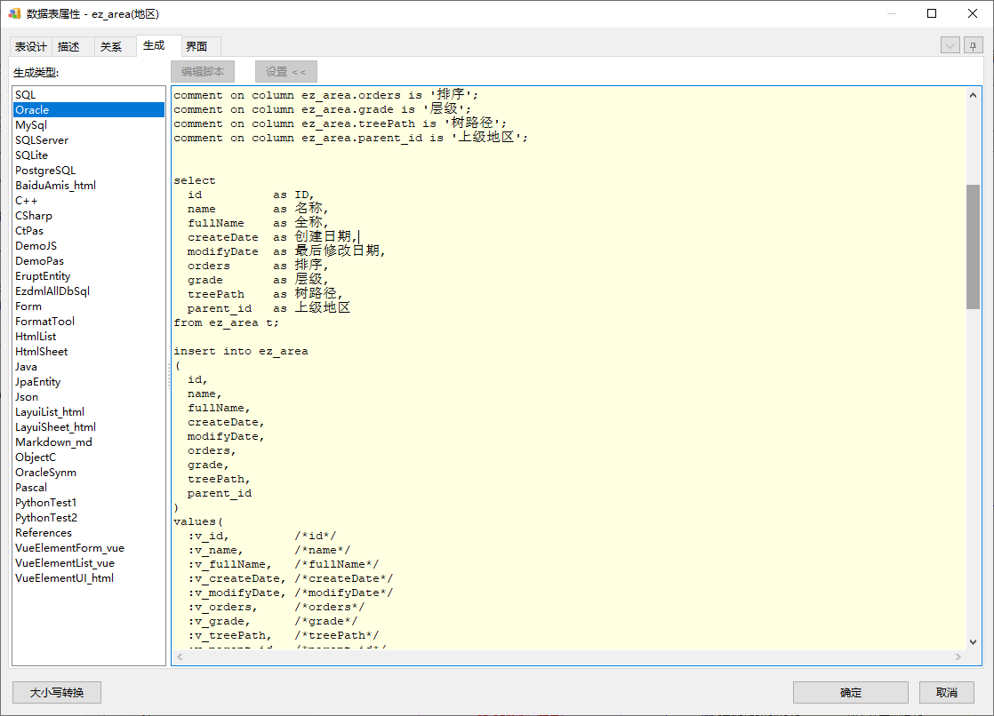
Task: Choose FormatTool entry
Action: click(x=89, y=322)
